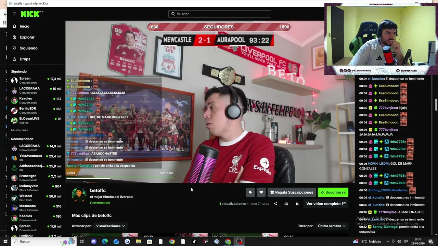438x246 pixels.
Task: Open Task View in the taskbar
Action: click(x=82, y=242)
